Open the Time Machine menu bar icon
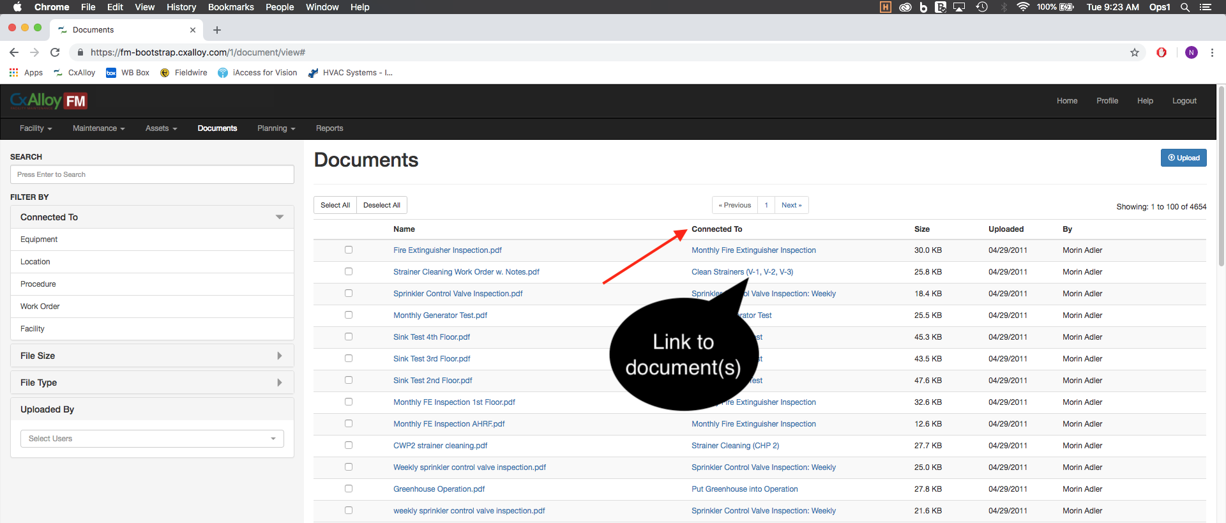The width and height of the screenshot is (1226, 523). tap(982, 7)
